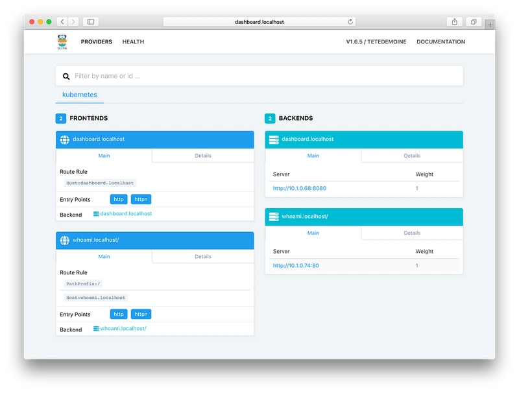This screenshot has height=393, width=519.
Task: Open server link http://10.1.0.74:80
Action: tap(296, 266)
